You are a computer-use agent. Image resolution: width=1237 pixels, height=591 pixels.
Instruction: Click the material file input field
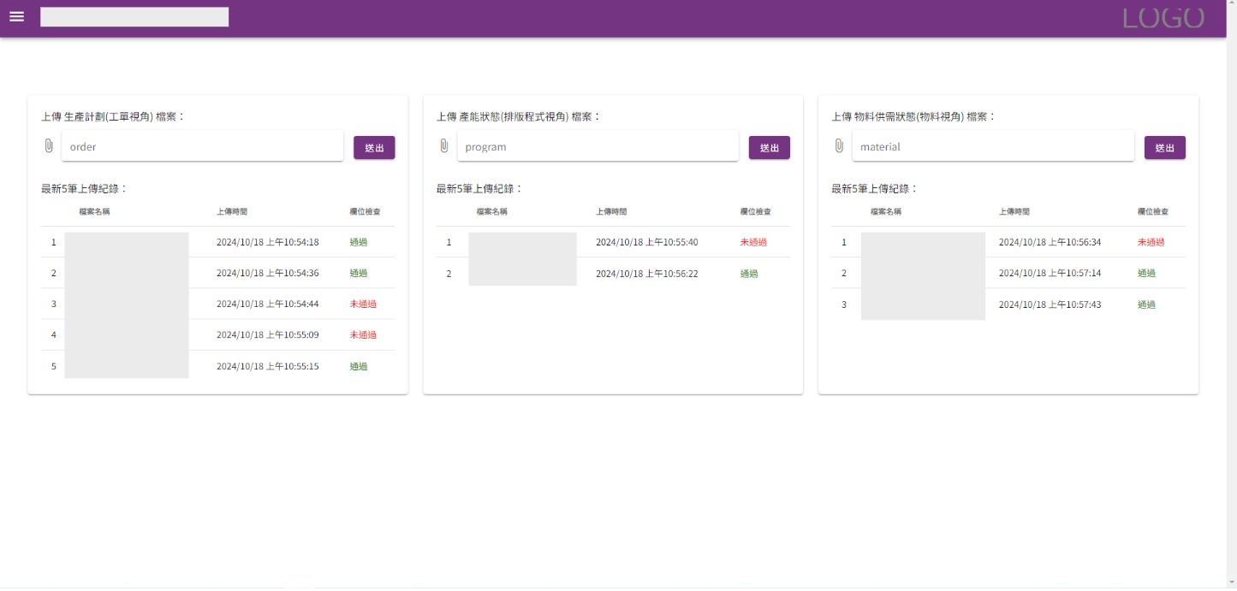coord(993,146)
